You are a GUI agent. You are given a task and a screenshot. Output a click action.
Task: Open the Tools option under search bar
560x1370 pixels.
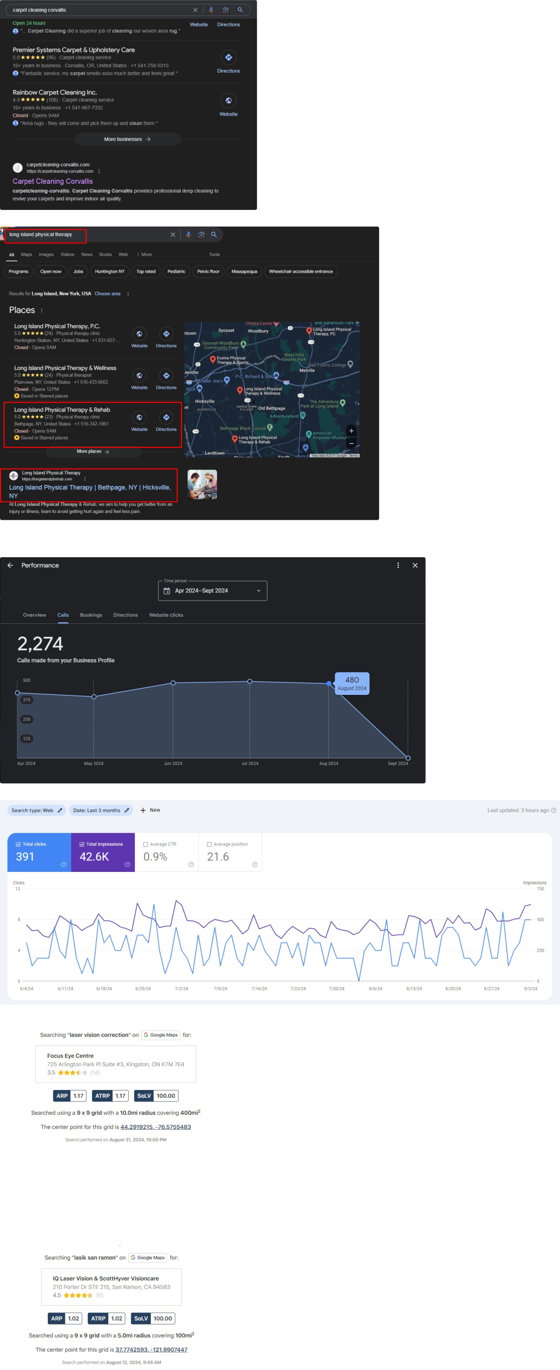(214, 255)
